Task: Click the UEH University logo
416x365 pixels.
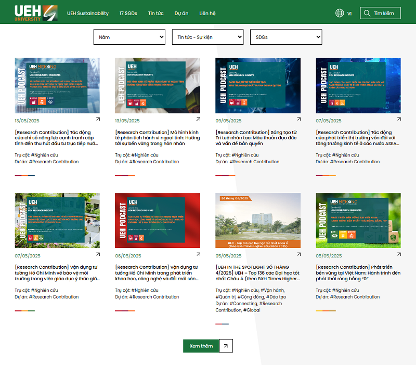Action: tap(36, 13)
